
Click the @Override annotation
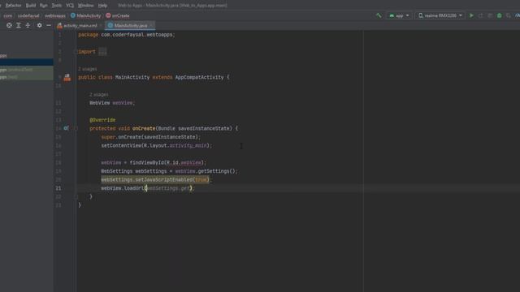point(102,120)
